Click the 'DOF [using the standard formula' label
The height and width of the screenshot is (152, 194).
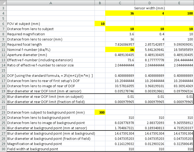(50, 76)
